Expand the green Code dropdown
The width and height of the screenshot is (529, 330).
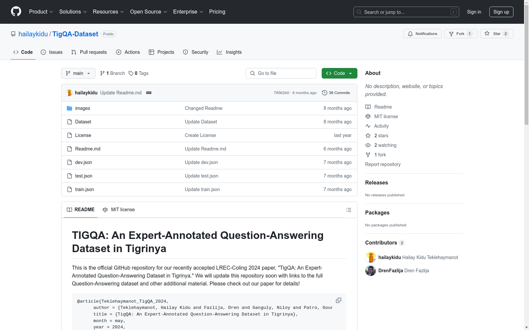pos(339,73)
